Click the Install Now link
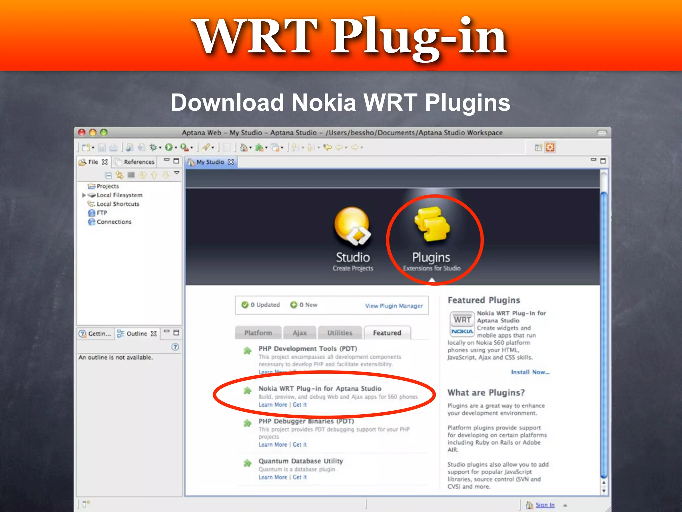 pyautogui.click(x=530, y=372)
